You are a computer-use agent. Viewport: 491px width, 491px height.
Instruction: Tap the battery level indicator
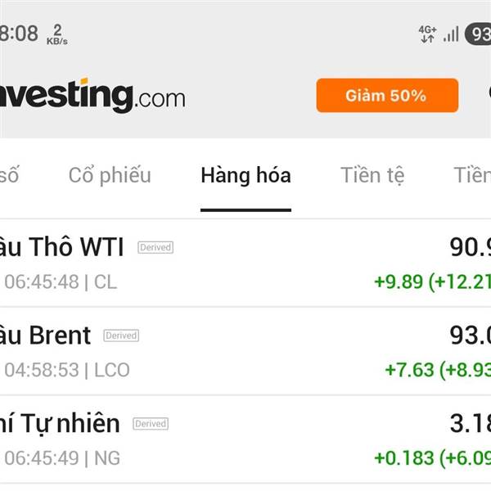[478, 34]
